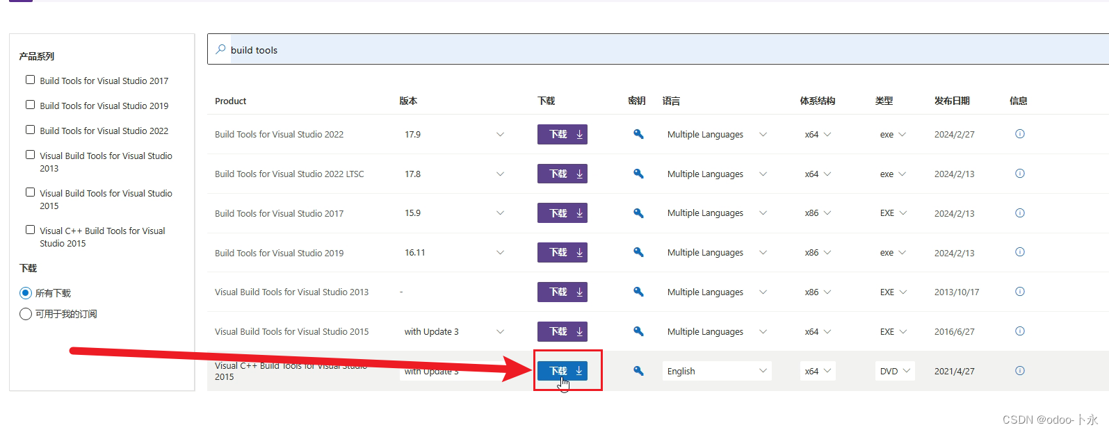Open exe type dropdown for Build Tools 2019

coord(893,252)
